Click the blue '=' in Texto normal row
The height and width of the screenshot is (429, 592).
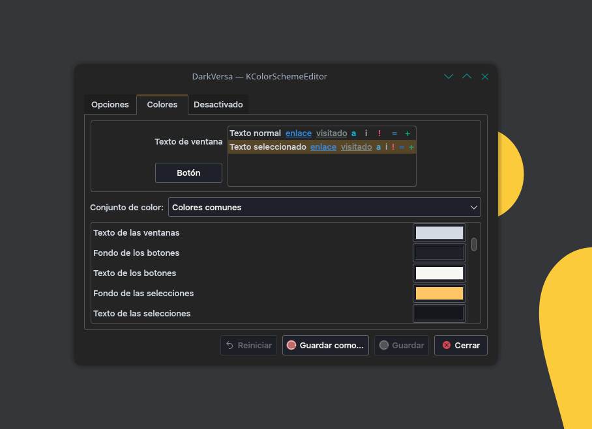[x=394, y=133]
